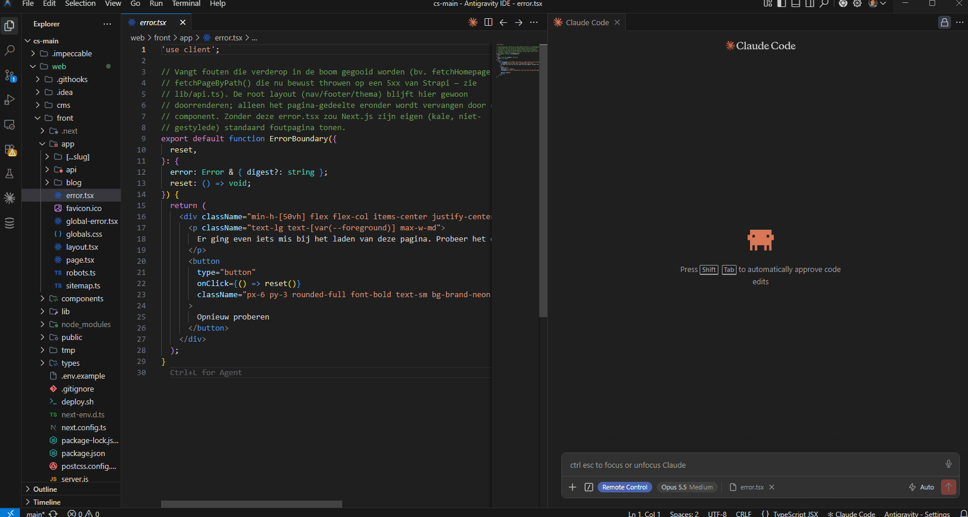Split the editor to the right

[488, 22]
